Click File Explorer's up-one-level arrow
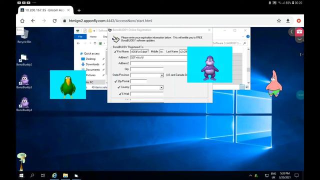This screenshot has width=320, height=180. (95, 43)
